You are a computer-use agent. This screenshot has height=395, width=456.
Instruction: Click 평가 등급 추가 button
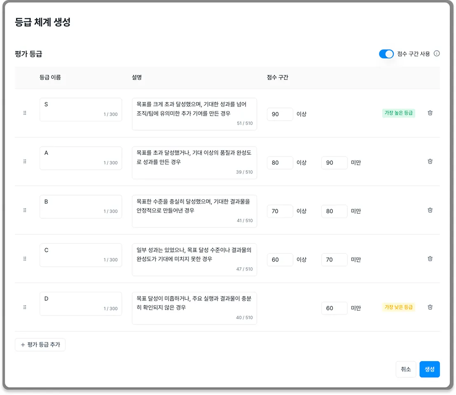40,345
